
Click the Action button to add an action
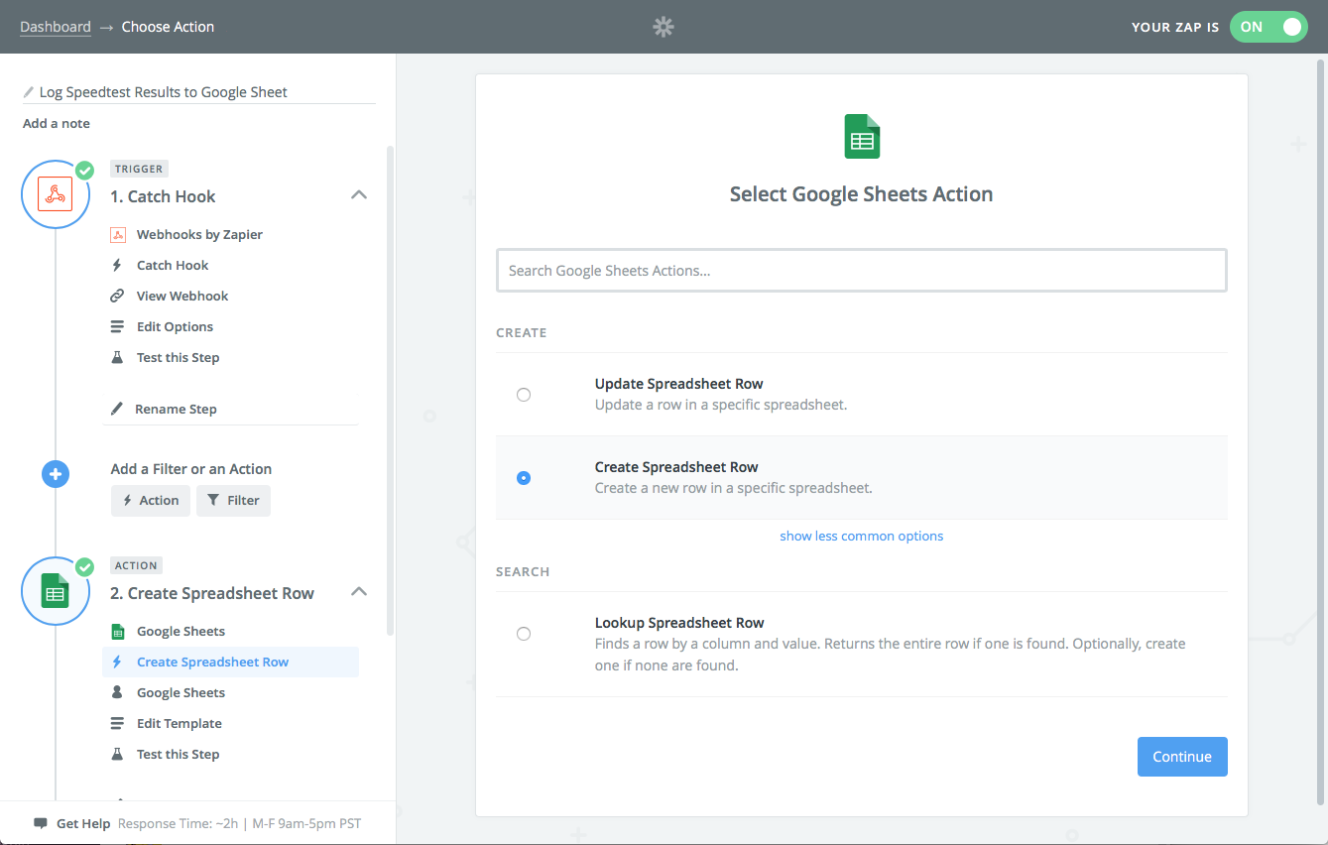[151, 501]
